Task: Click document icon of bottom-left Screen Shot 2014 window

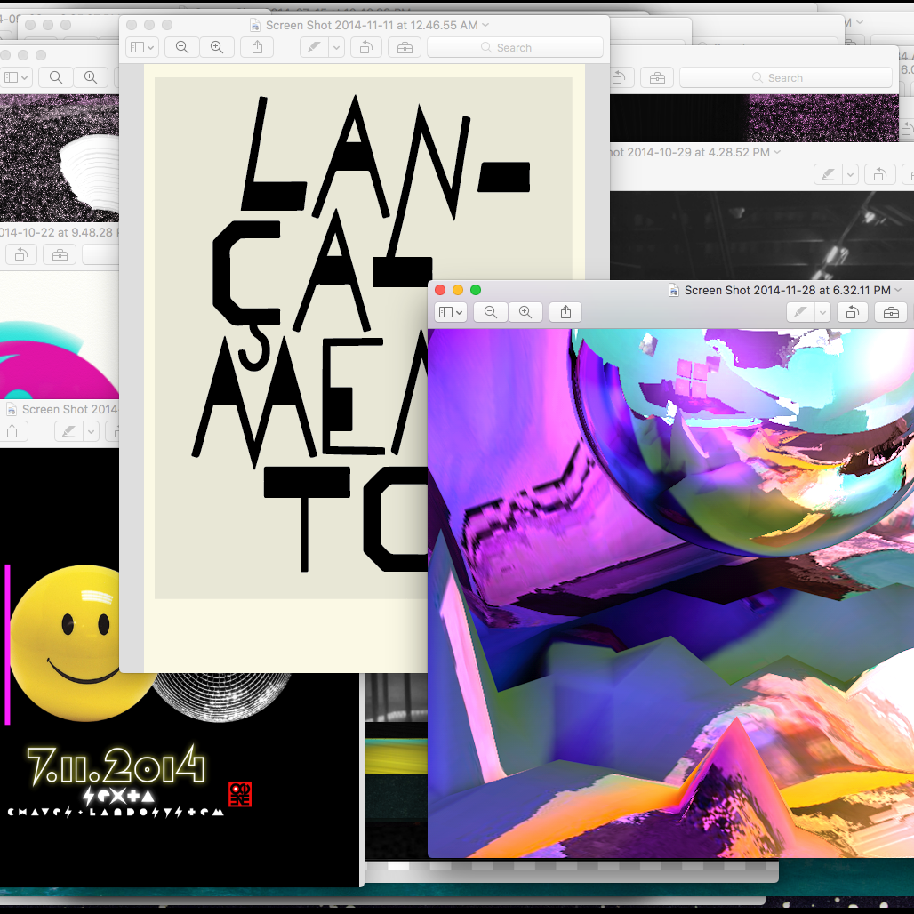Action: point(11,410)
